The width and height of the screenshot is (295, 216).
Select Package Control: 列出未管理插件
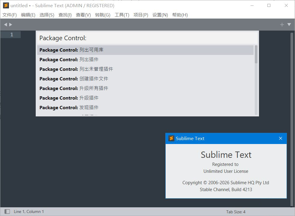[x=145, y=69]
